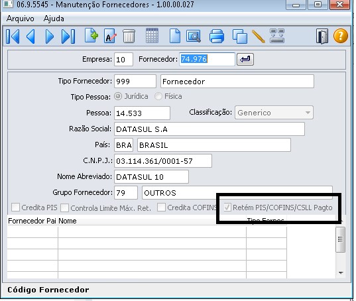
Task: Select the Jurídica radio button
Action: click(118, 96)
